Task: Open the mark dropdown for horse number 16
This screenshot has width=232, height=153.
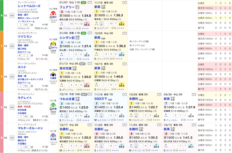Action: coord(12,137)
